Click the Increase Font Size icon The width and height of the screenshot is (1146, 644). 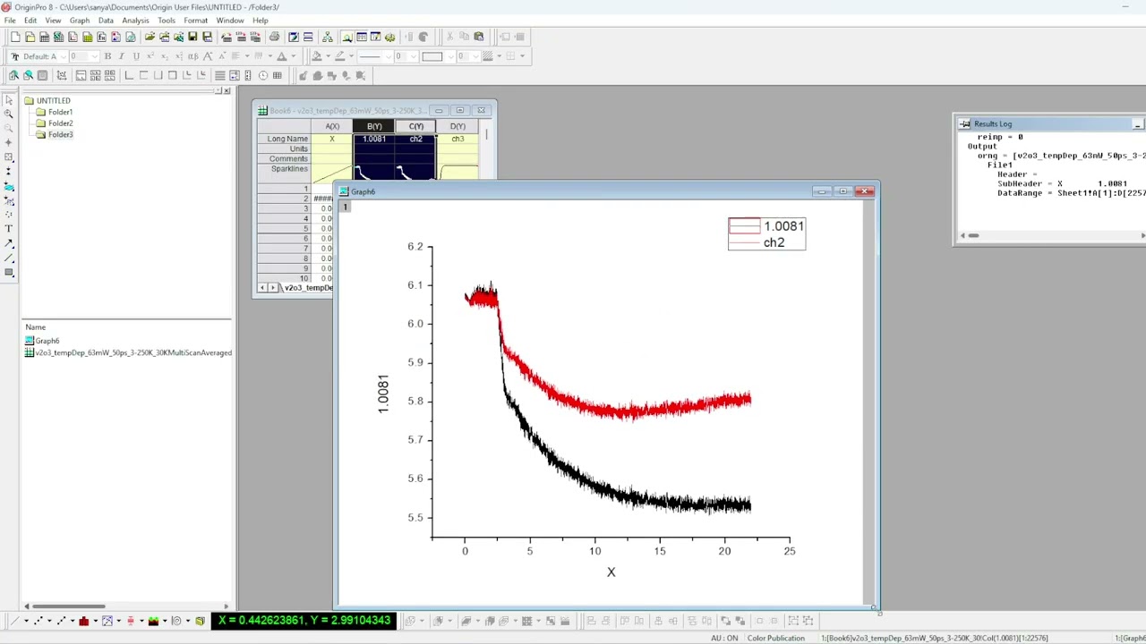coord(208,56)
